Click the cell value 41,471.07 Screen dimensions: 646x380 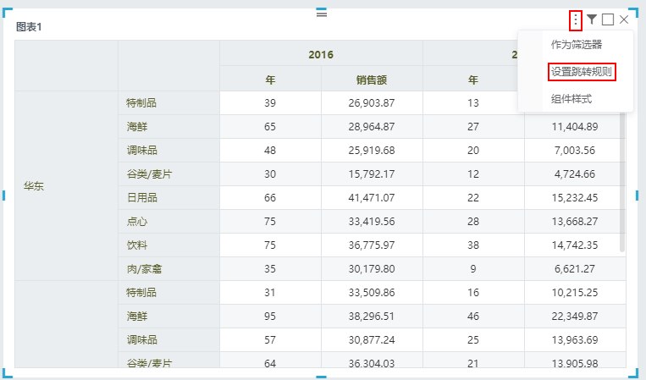point(372,197)
